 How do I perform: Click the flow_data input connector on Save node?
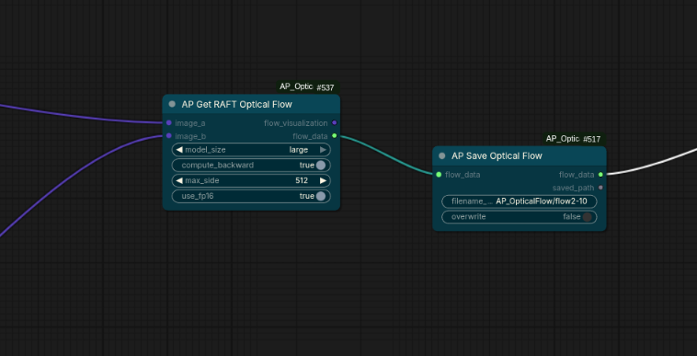[439, 175]
